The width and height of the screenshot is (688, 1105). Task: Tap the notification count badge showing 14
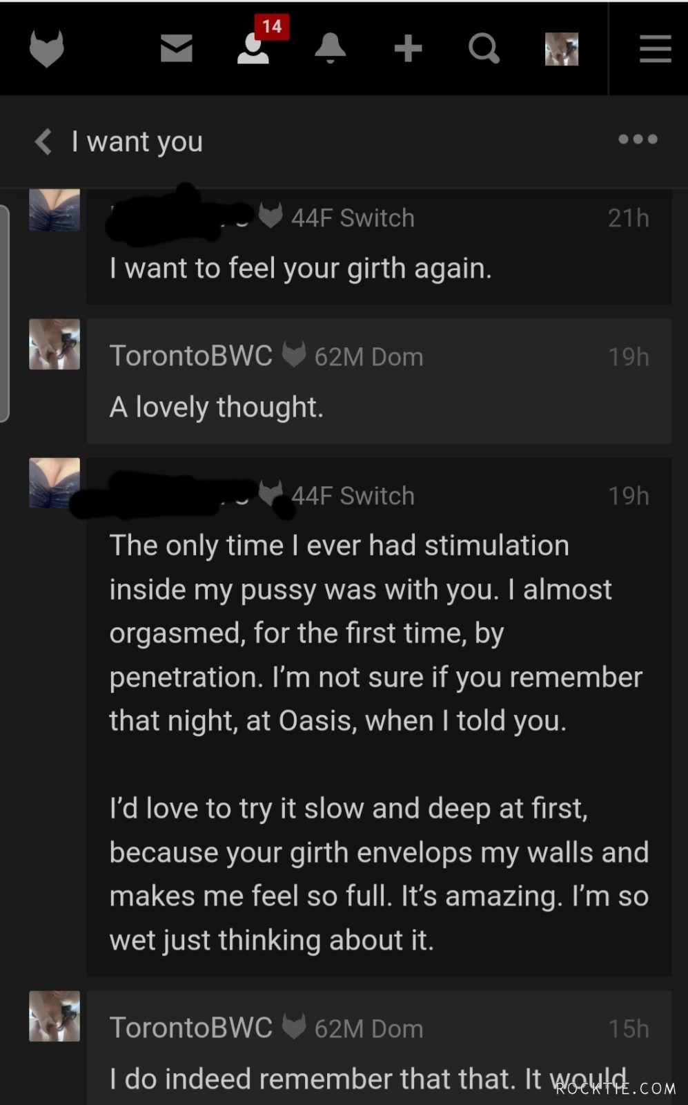click(271, 27)
